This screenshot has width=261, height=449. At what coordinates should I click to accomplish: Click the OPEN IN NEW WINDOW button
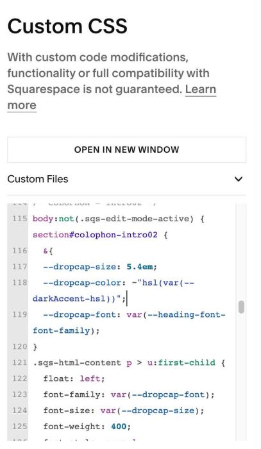pyautogui.click(x=126, y=149)
